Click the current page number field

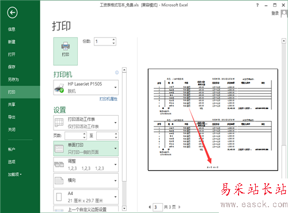(158, 207)
